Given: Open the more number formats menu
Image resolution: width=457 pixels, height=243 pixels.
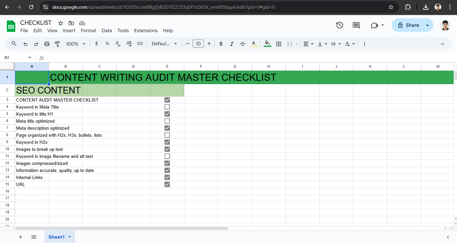Looking at the screenshot, I should tap(140, 44).
